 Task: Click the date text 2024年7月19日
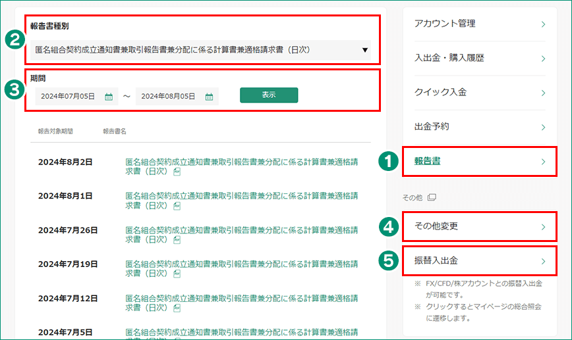pyautogui.click(x=68, y=264)
